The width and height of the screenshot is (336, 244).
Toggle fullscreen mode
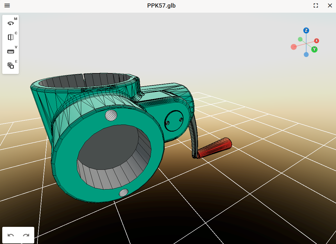pyautogui.click(x=316, y=6)
